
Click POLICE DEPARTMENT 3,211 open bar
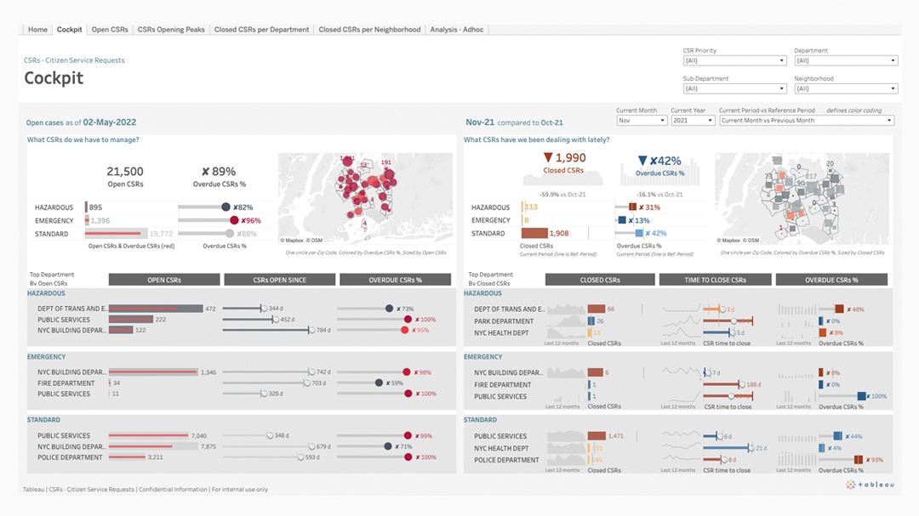127,456
